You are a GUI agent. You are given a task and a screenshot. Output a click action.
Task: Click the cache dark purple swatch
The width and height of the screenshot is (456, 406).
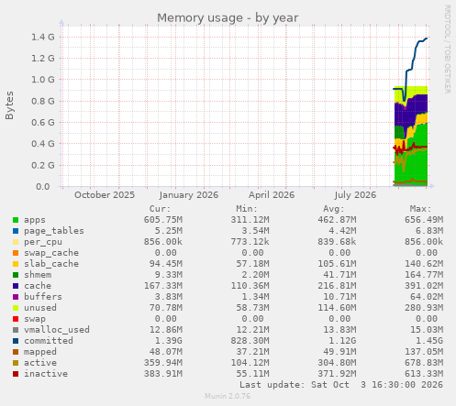pyautogui.click(x=16, y=286)
